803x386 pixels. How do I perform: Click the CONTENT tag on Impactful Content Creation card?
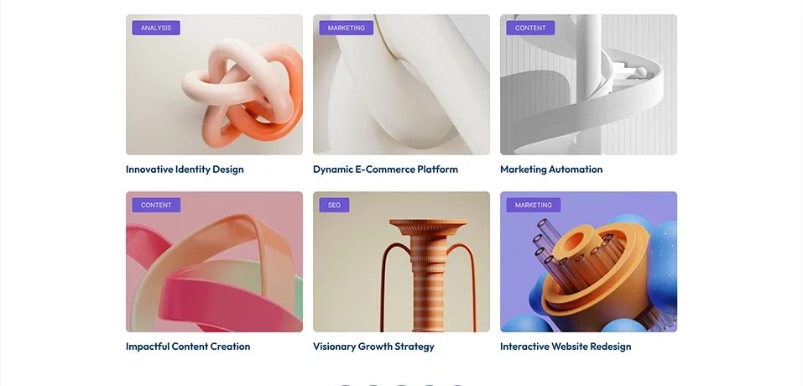pyautogui.click(x=156, y=205)
